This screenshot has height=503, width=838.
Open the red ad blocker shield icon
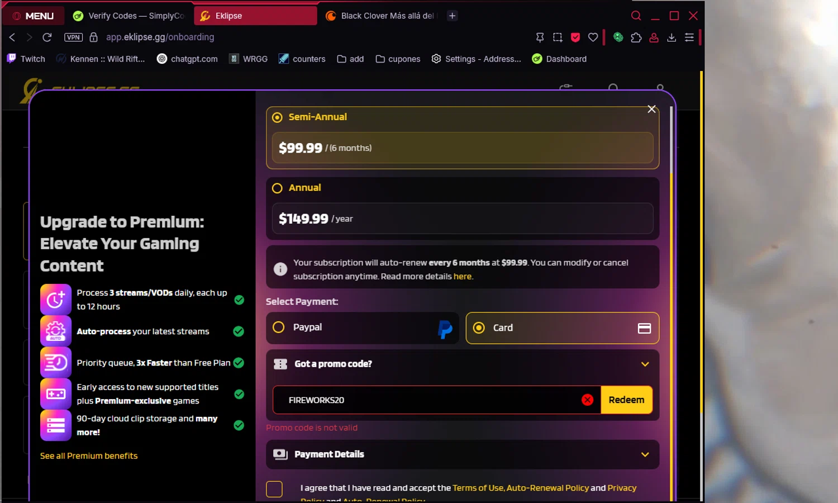pyautogui.click(x=575, y=37)
